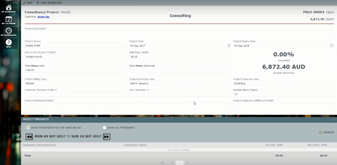Sort by Timesheet Week column header
337x165 pixels.
point(135,145)
